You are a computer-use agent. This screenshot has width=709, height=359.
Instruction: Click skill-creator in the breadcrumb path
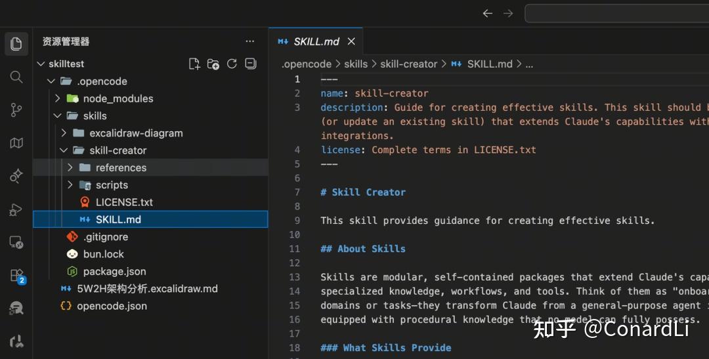(x=409, y=64)
